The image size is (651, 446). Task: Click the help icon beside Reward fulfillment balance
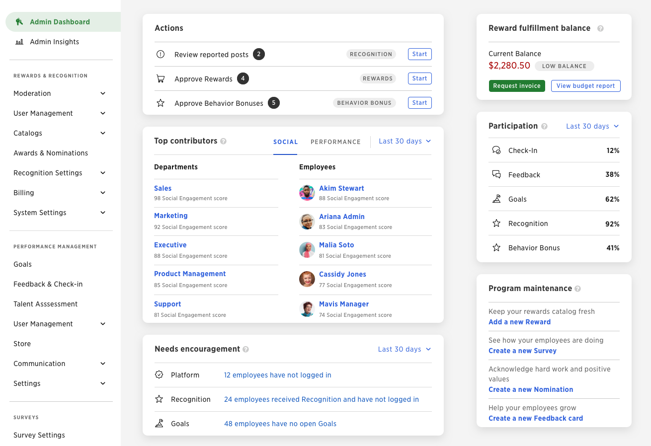(x=600, y=28)
